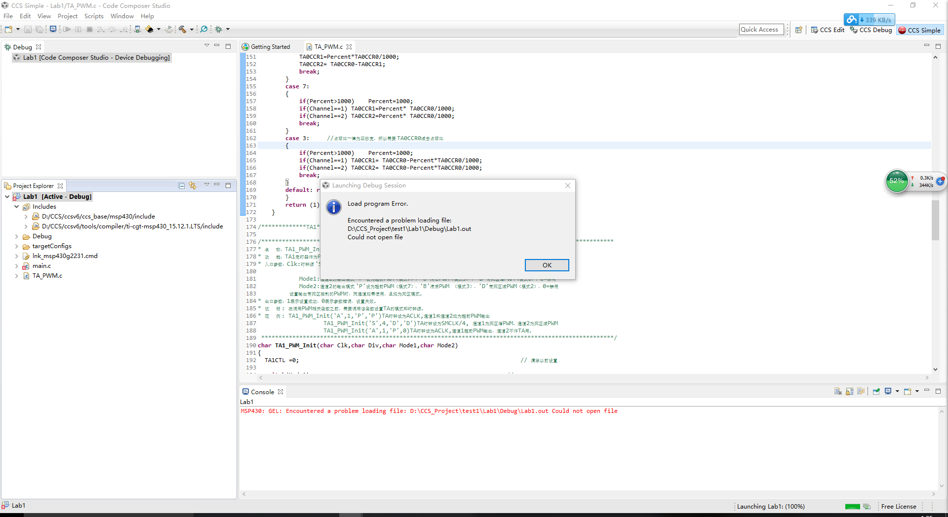Click the Save toolbar icon

click(28, 30)
